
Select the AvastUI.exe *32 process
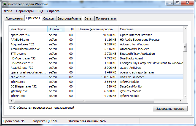click(x=96, y=68)
